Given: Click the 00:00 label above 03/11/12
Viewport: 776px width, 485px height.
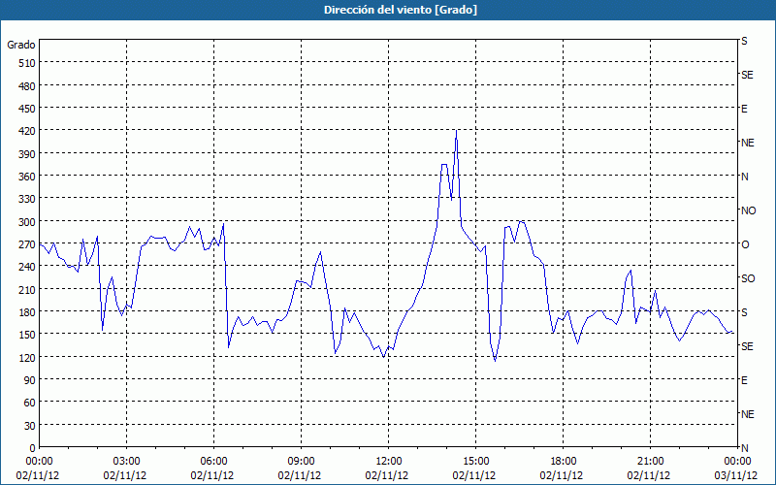Looking at the screenshot, I should point(737,462).
